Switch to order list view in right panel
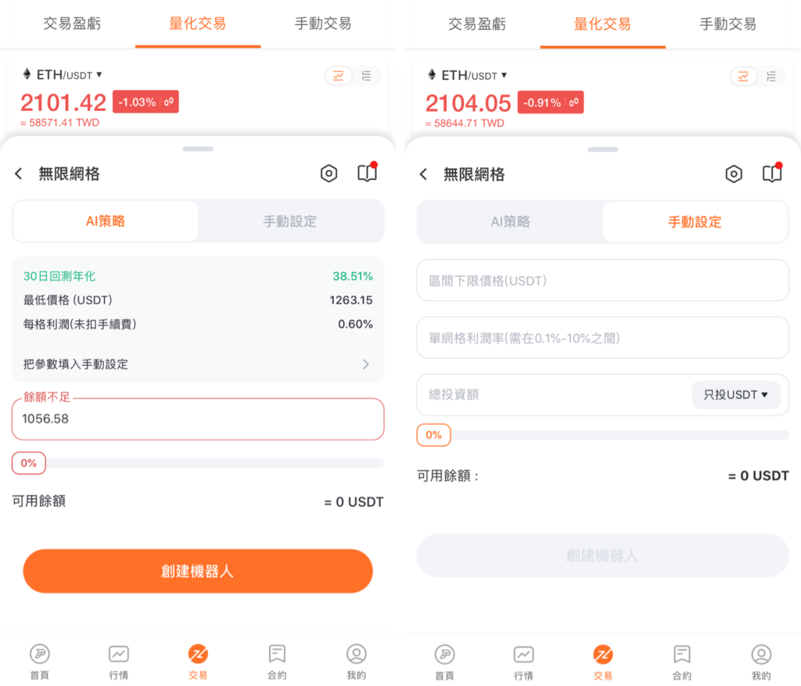The width and height of the screenshot is (801, 686). [770, 77]
